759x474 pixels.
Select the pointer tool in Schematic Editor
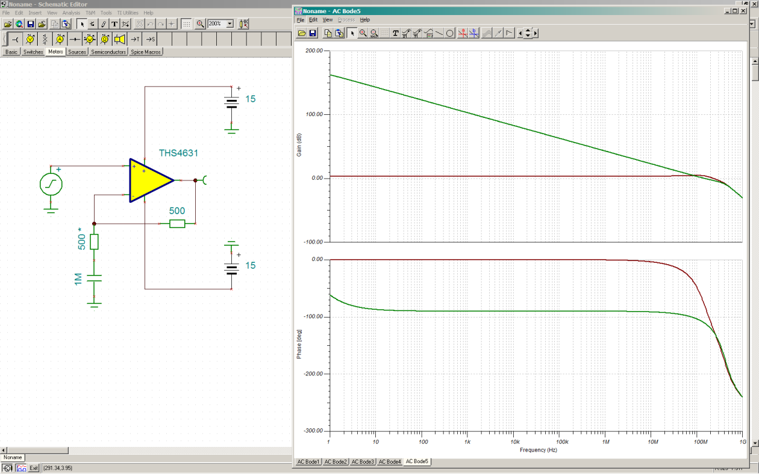point(82,24)
